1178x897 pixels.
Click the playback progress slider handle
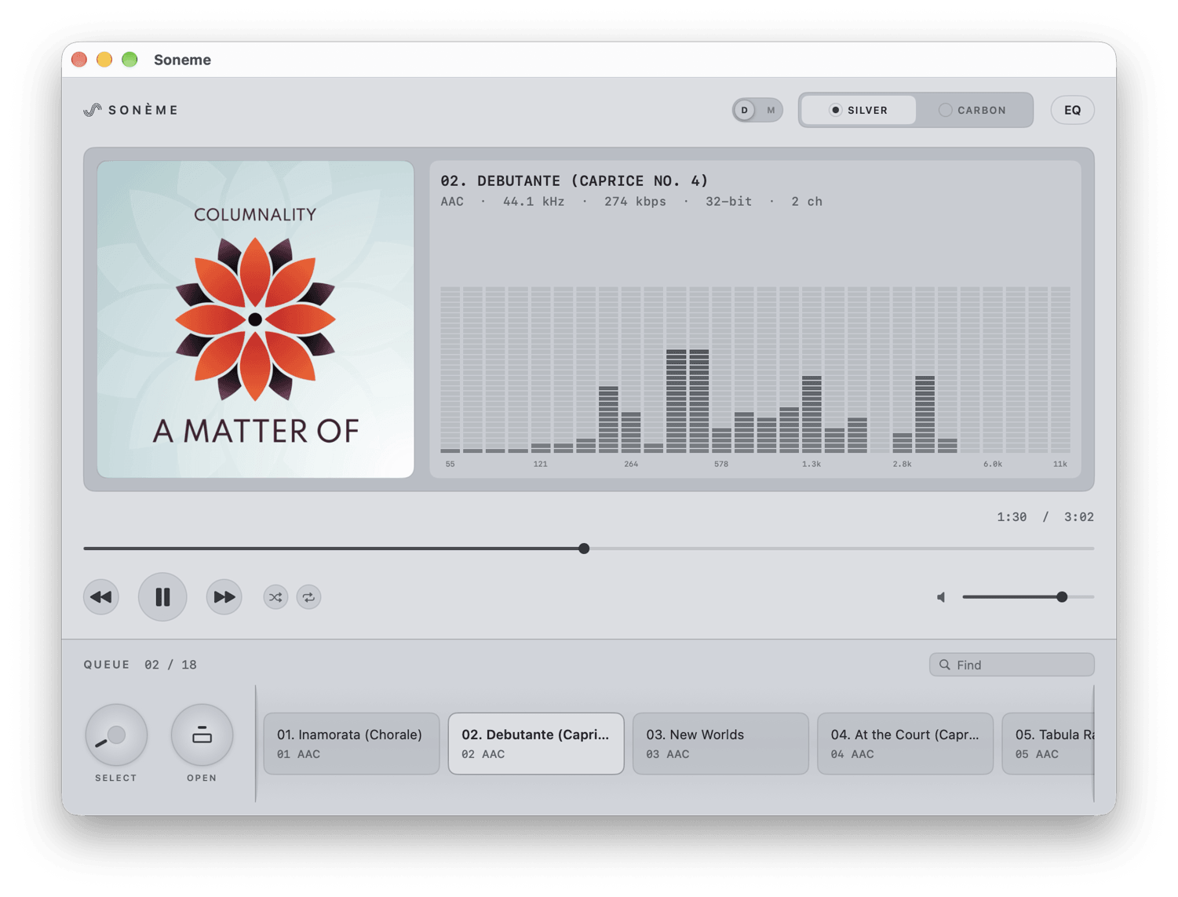[584, 549]
